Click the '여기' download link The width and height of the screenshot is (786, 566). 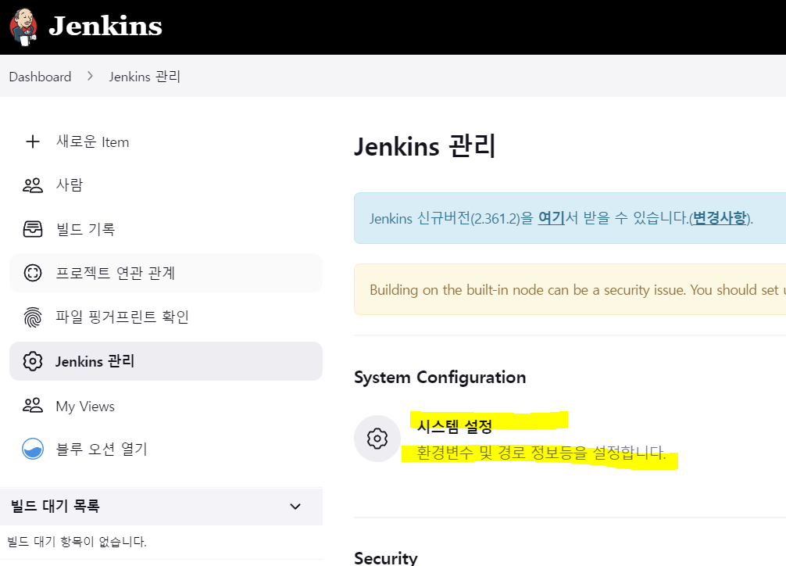(552, 218)
